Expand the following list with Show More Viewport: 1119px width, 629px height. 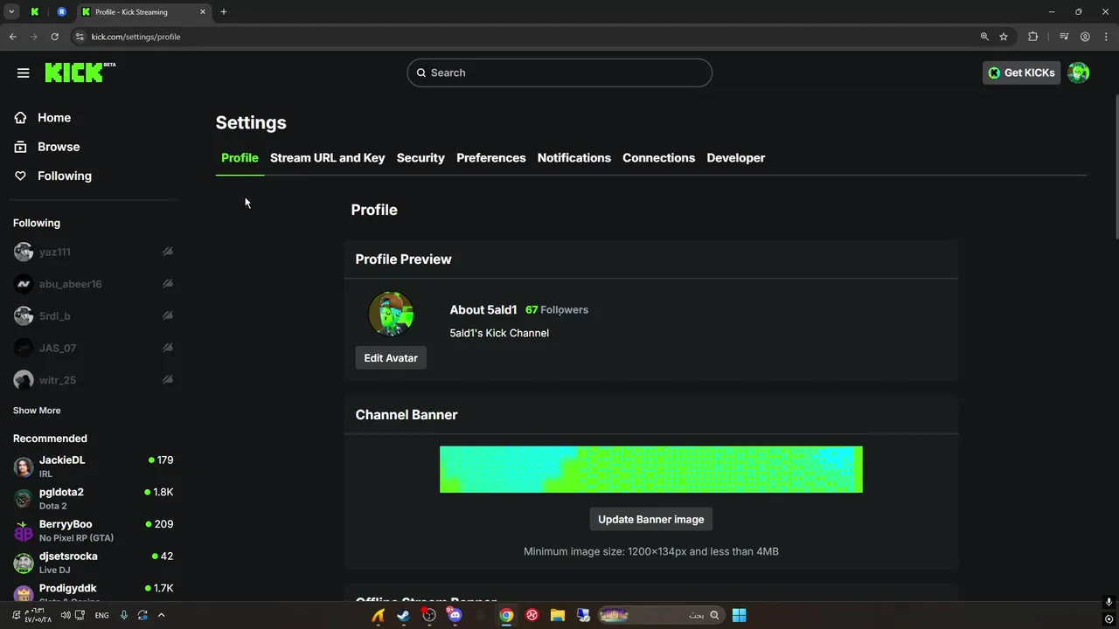(37, 411)
